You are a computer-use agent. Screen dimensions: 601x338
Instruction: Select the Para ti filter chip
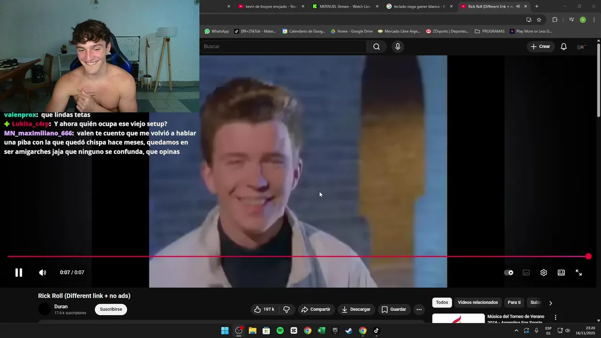tap(514, 302)
